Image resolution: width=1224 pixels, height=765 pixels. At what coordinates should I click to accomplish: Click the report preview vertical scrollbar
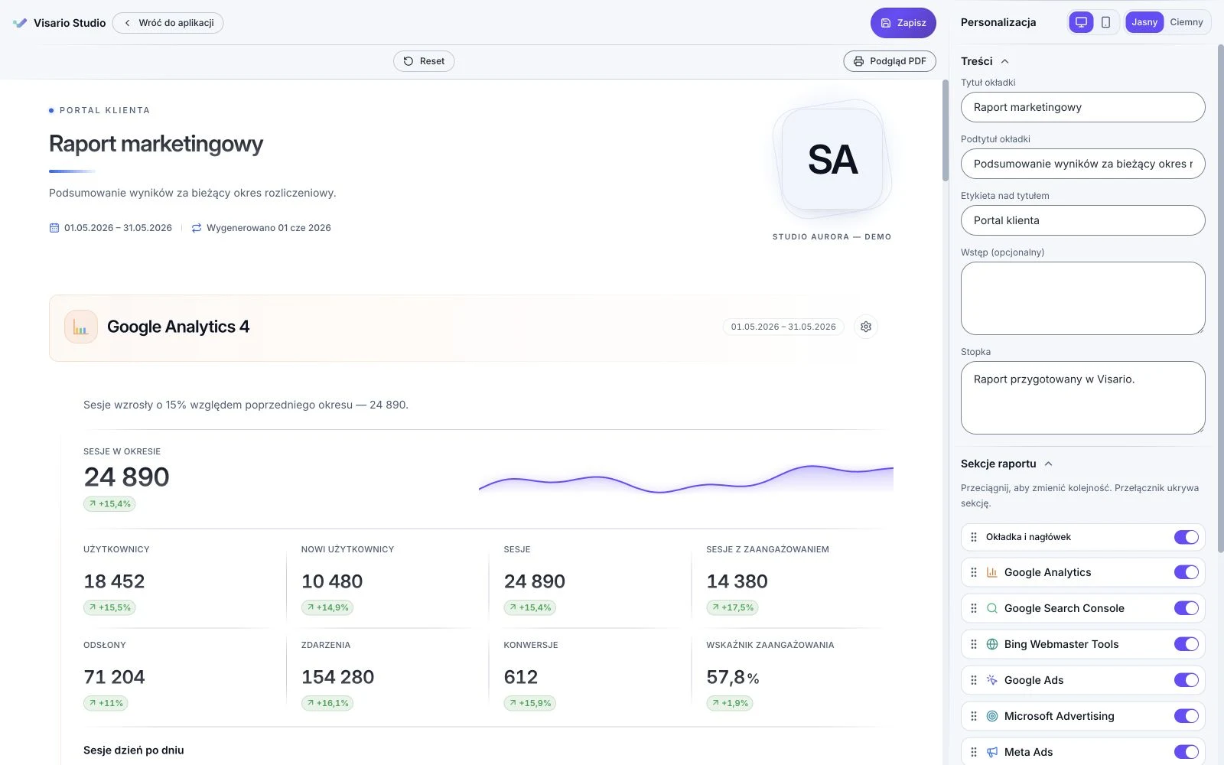click(x=946, y=130)
